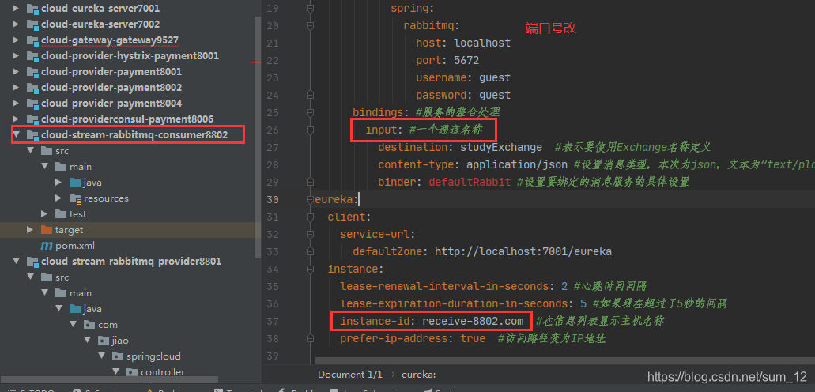Fold the spring block at line 19
The image size is (815, 392).
coord(311,9)
